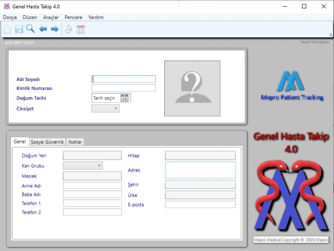Open the Araçlar menu
Viewport: 334px width, 251px height.
pyautogui.click(x=51, y=17)
